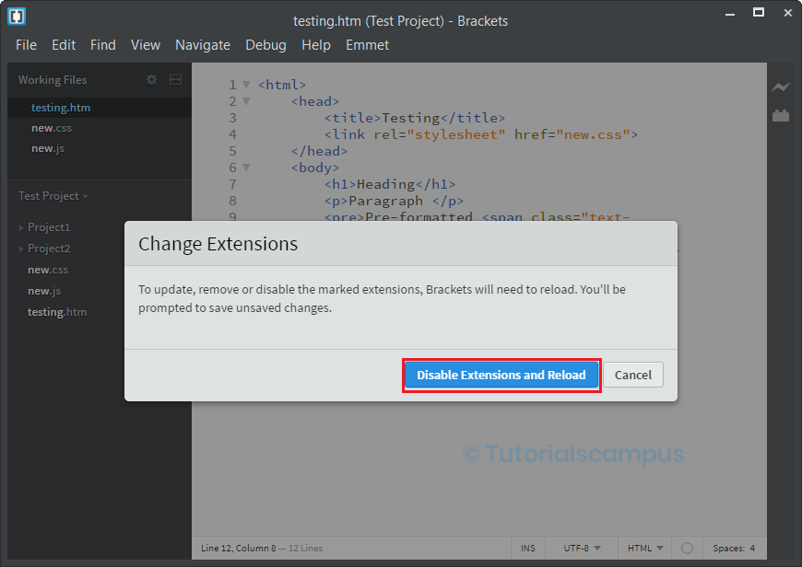Open the Navigate menu
802x567 pixels.
tap(203, 45)
